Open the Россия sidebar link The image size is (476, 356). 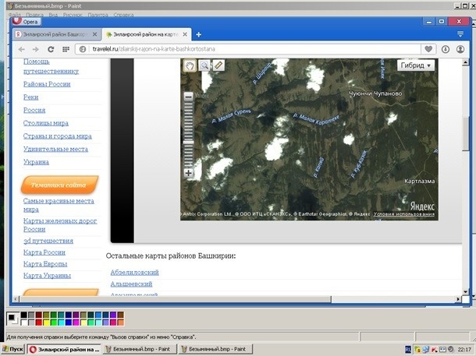[34, 110]
